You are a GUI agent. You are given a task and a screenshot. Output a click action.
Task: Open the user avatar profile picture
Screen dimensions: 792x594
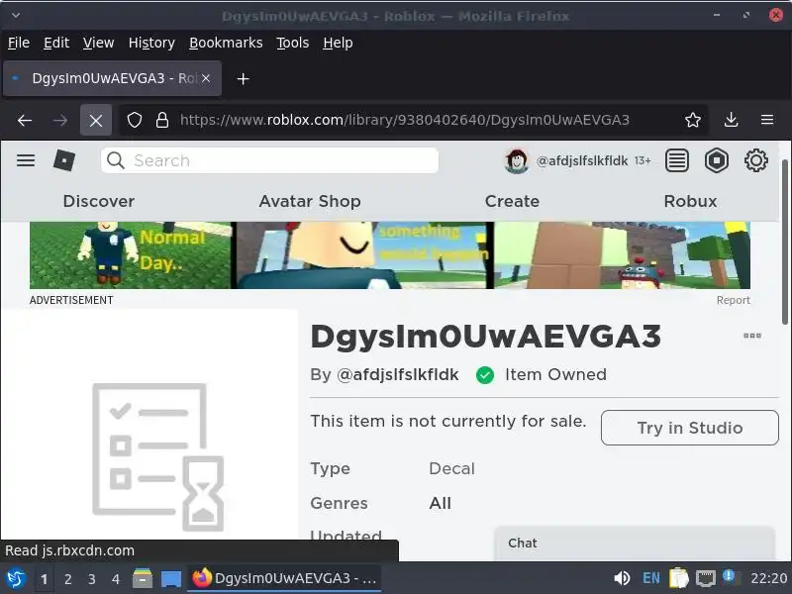tap(517, 161)
